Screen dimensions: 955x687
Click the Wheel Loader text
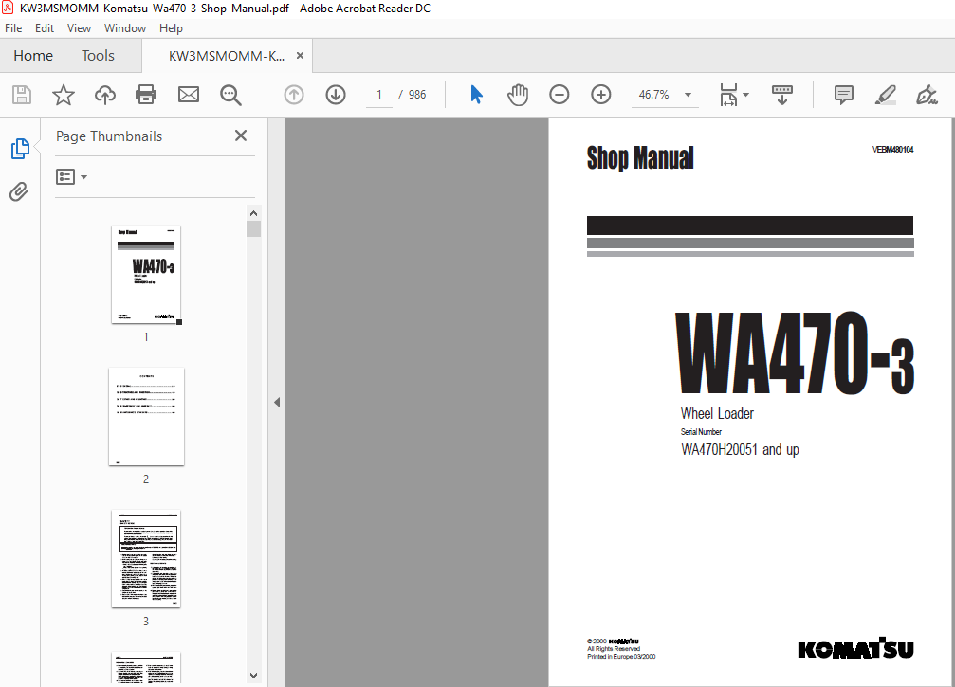(717, 414)
